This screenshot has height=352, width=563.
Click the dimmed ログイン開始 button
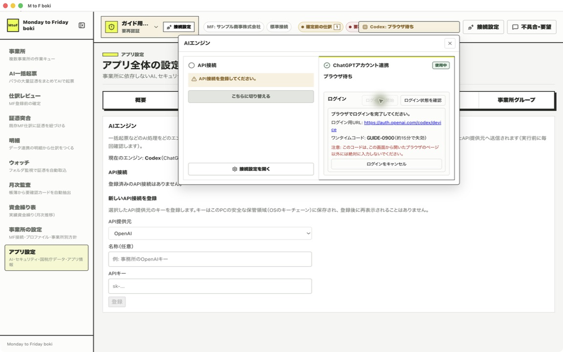tap(380, 100)
